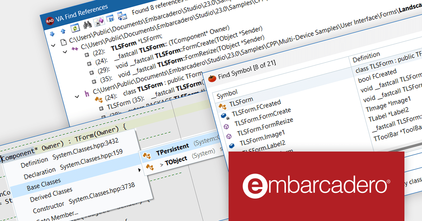Go to next reference using the down arrow
This screenshot has width=422, height=221.
(52, 34)
